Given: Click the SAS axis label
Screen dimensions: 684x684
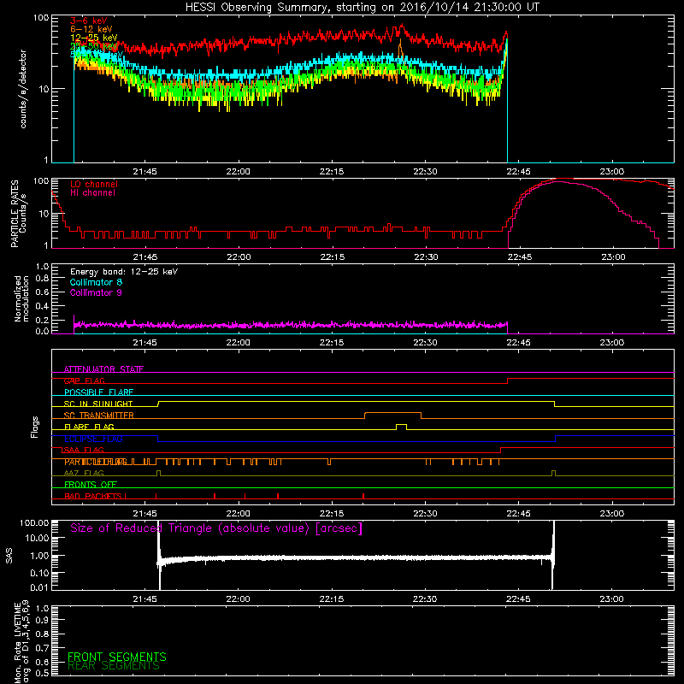Looking at the screenshot, I should click(x=9, y=556).
